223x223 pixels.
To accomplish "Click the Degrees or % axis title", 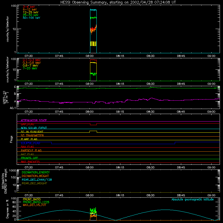I will click(x=7, y=209).
